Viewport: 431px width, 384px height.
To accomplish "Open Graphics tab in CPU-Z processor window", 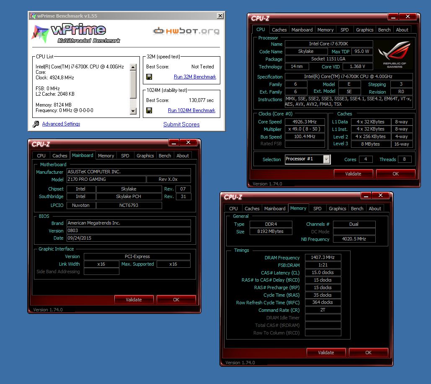I will tap(365, 30).
